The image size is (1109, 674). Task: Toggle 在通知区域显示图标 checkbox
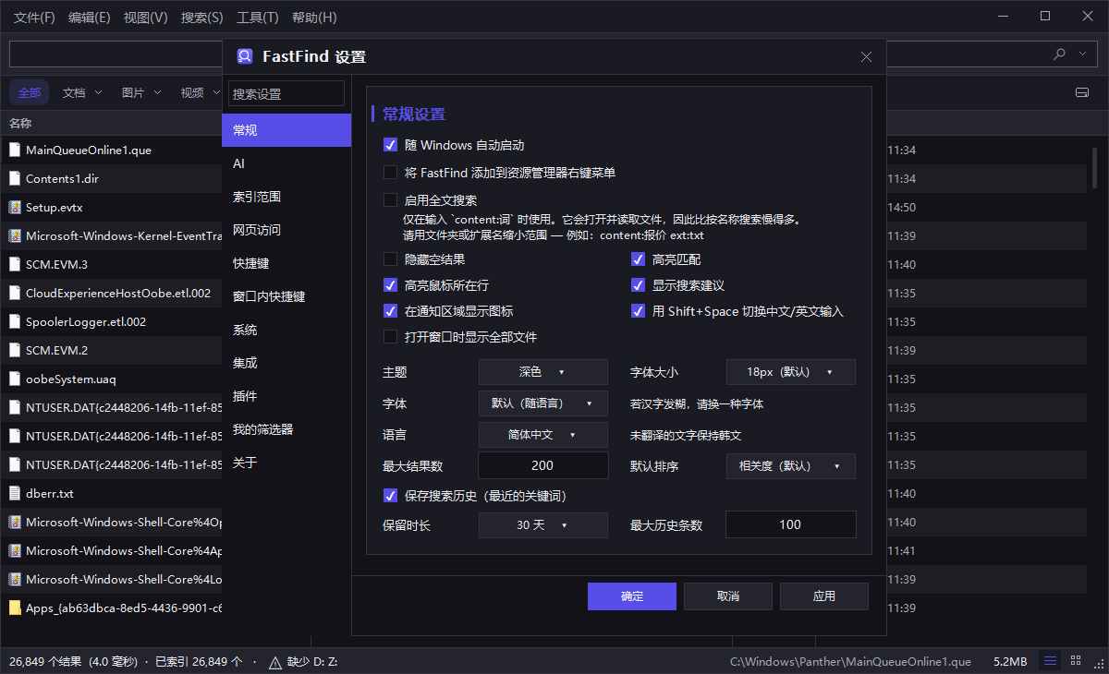[x=390, y=311]
